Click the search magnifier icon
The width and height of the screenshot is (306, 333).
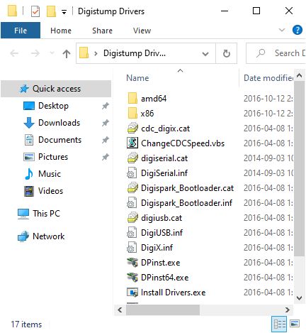coord(261,53)
